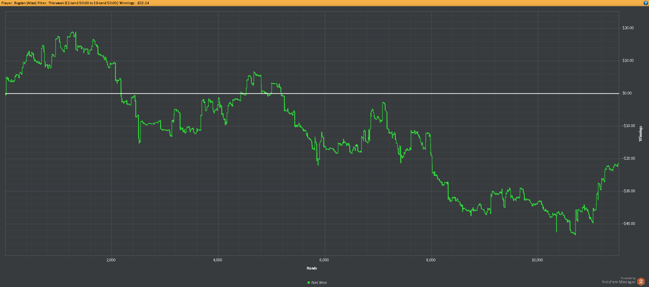649x287 pixels.
Task: Click the player filter header text
Action: tap(75, 3)
